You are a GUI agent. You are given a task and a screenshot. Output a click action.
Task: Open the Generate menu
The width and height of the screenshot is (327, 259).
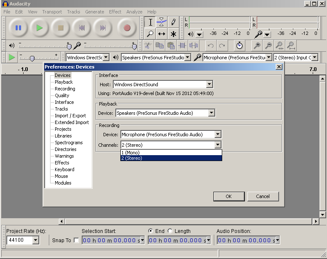tap(94, 12)
